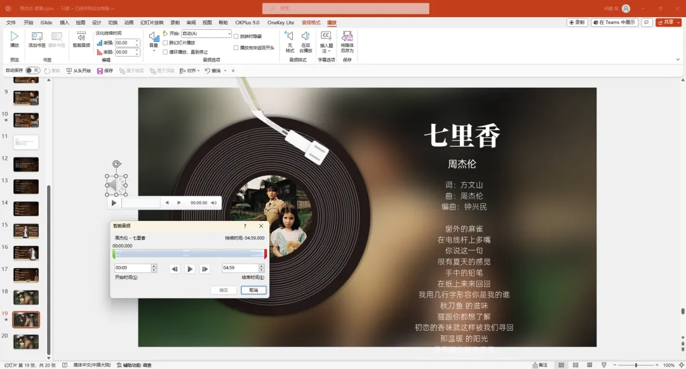Switch to reading view in status bar
This screenshot has height=369, width=686.
589,365
